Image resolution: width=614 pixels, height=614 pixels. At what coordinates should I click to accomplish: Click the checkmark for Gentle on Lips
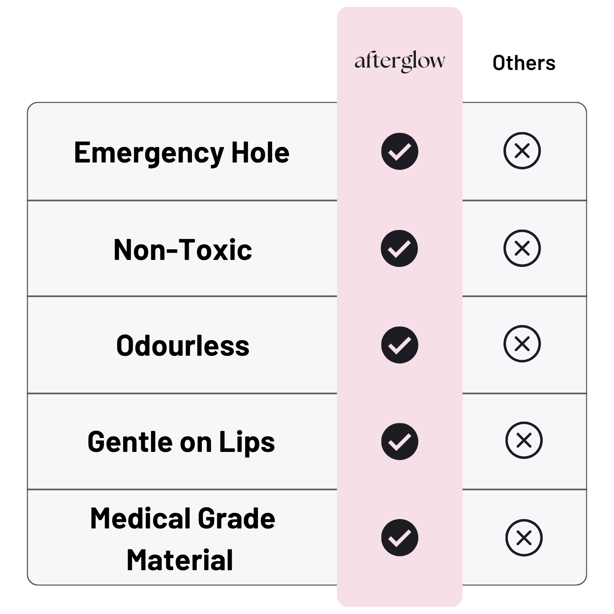tap(400, 441)
